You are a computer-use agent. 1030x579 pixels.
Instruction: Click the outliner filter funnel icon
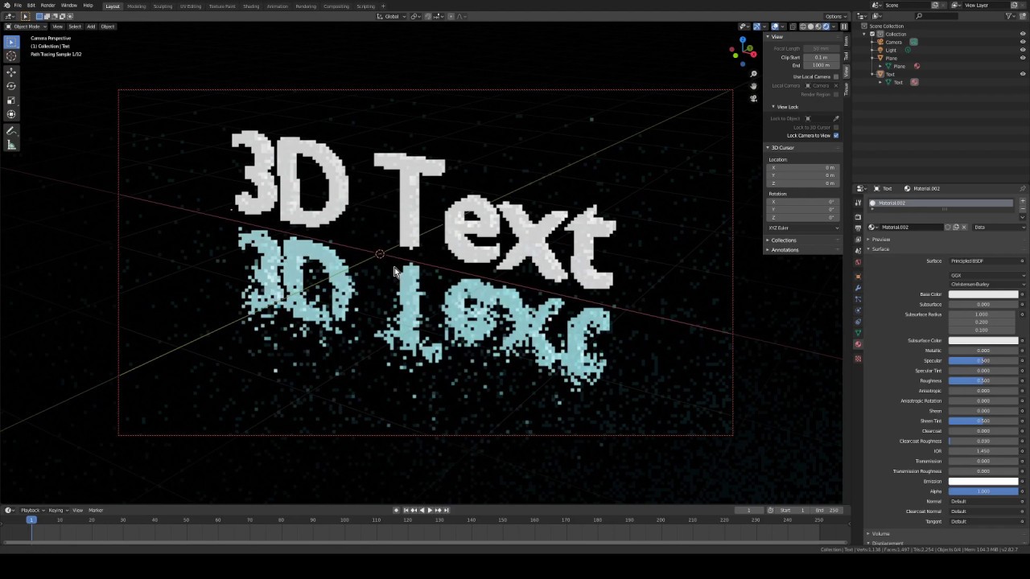[x=1011, y=16]
